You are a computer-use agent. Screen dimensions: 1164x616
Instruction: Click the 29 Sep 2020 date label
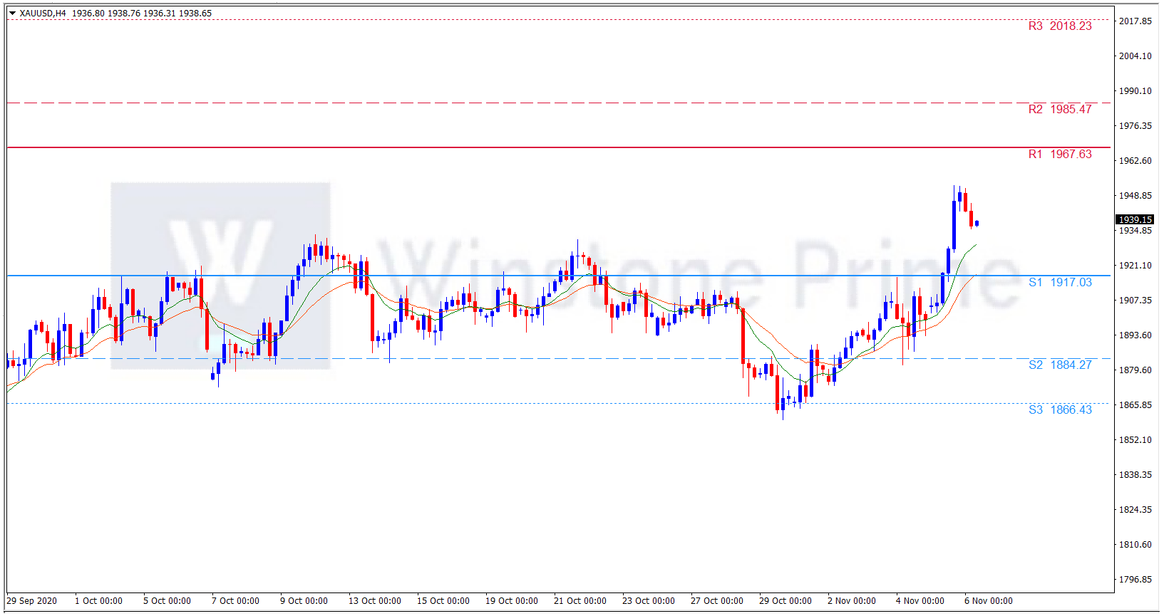point(32,601)
